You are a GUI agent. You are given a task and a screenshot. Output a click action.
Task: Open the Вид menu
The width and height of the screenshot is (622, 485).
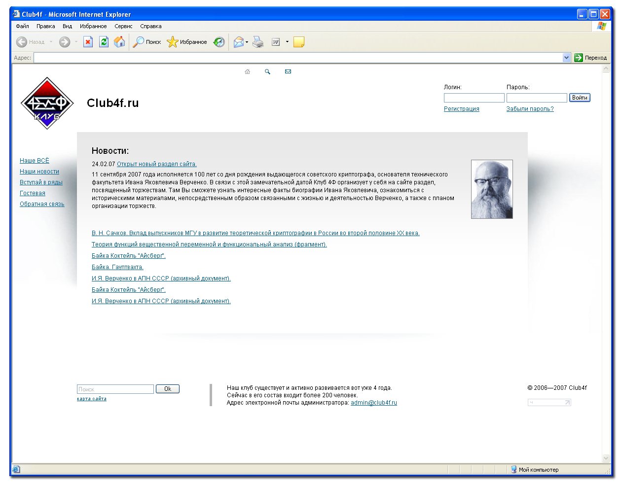coord(67,26)
